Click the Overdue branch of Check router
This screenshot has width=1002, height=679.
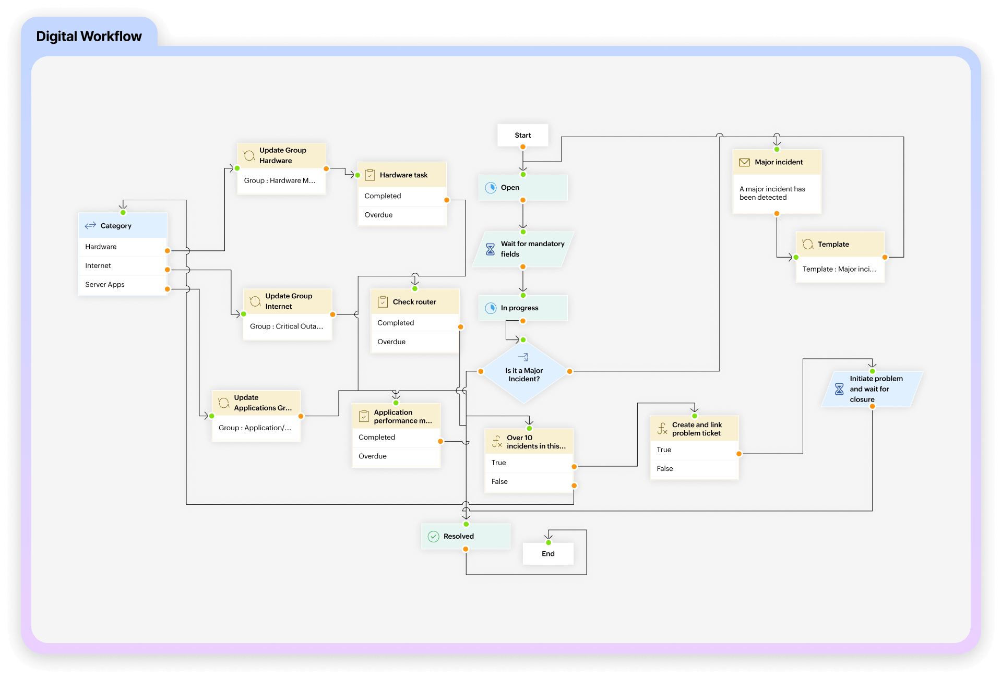pyautogui.click(x=391, y=342)
